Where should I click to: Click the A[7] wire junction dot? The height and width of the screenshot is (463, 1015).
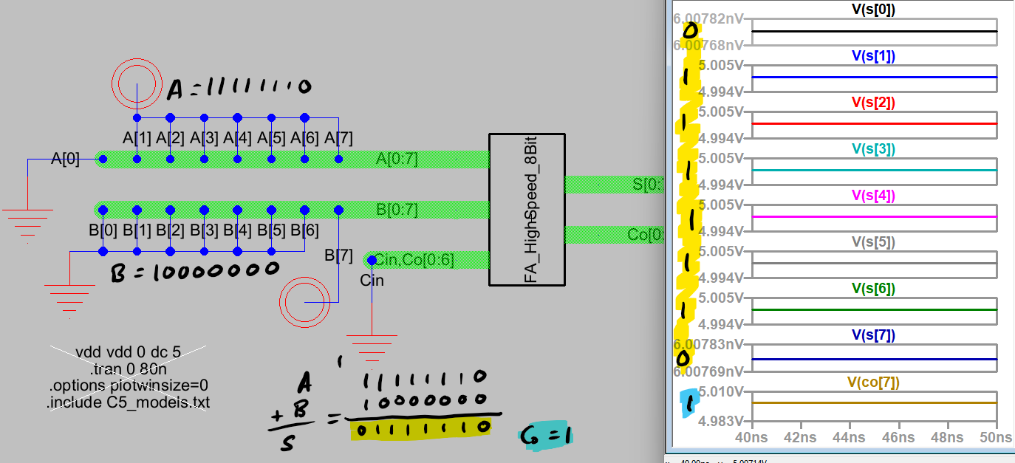338,159
